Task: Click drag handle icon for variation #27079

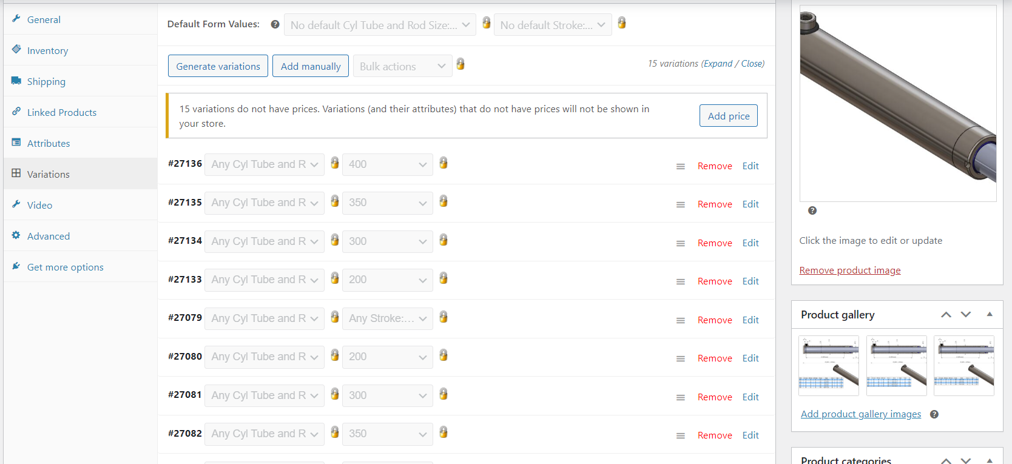Action: (681, 320)
